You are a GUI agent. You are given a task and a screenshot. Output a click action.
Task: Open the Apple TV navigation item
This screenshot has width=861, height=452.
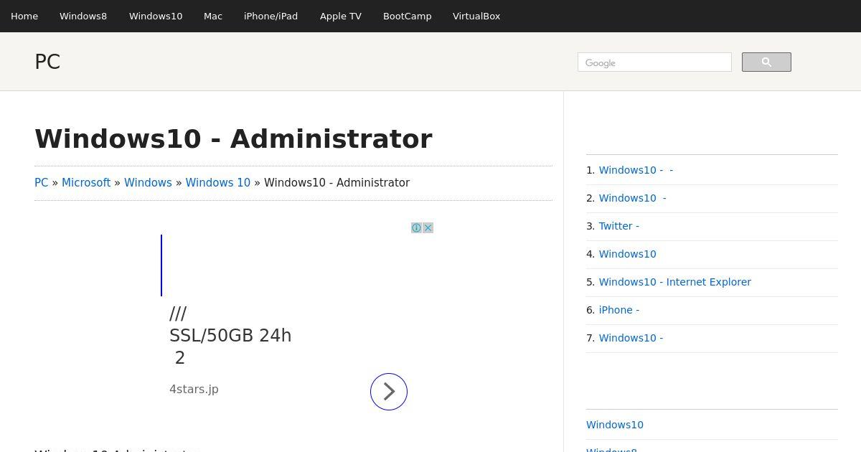[x=341, y=16]
